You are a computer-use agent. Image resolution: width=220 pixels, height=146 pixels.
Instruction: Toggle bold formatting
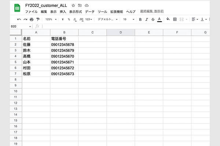140,19
